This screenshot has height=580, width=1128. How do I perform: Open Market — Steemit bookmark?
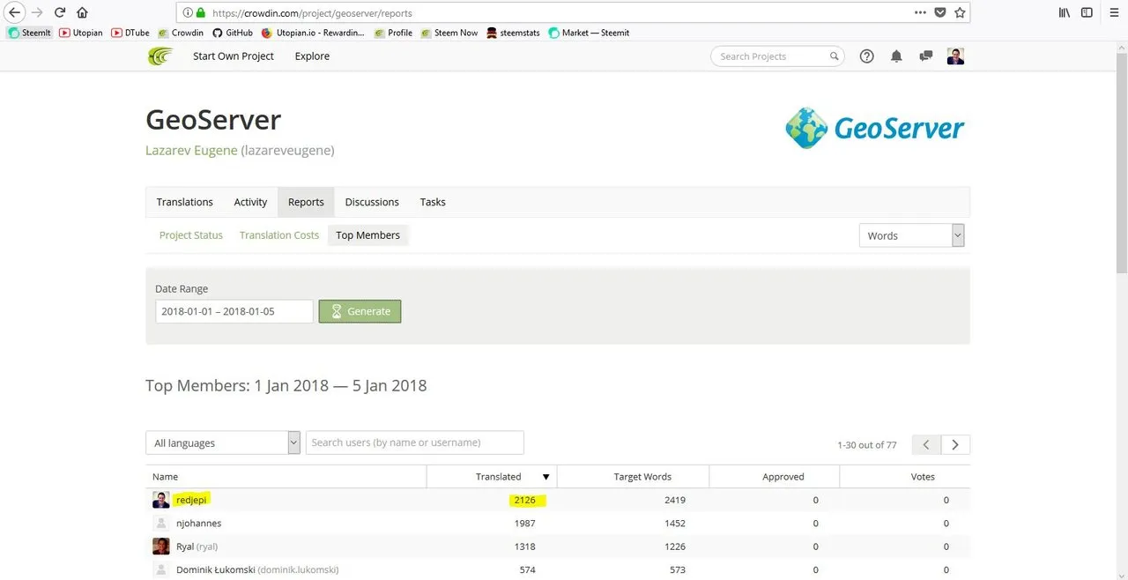[589, 33]
